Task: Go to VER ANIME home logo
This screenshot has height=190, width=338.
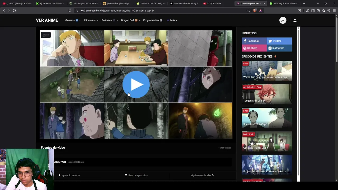Action: 47,20
